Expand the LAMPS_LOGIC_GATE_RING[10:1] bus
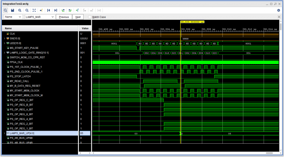This screenshot has width=284, height=157. tap(4, 53)
